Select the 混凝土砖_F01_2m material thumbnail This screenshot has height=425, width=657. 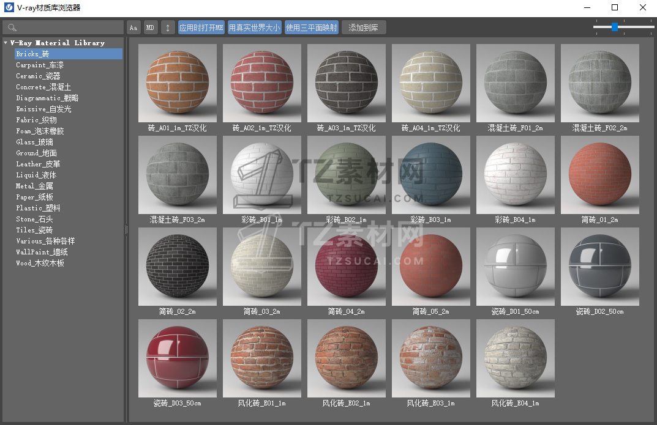pyautogui.click(x=516, y=83)
